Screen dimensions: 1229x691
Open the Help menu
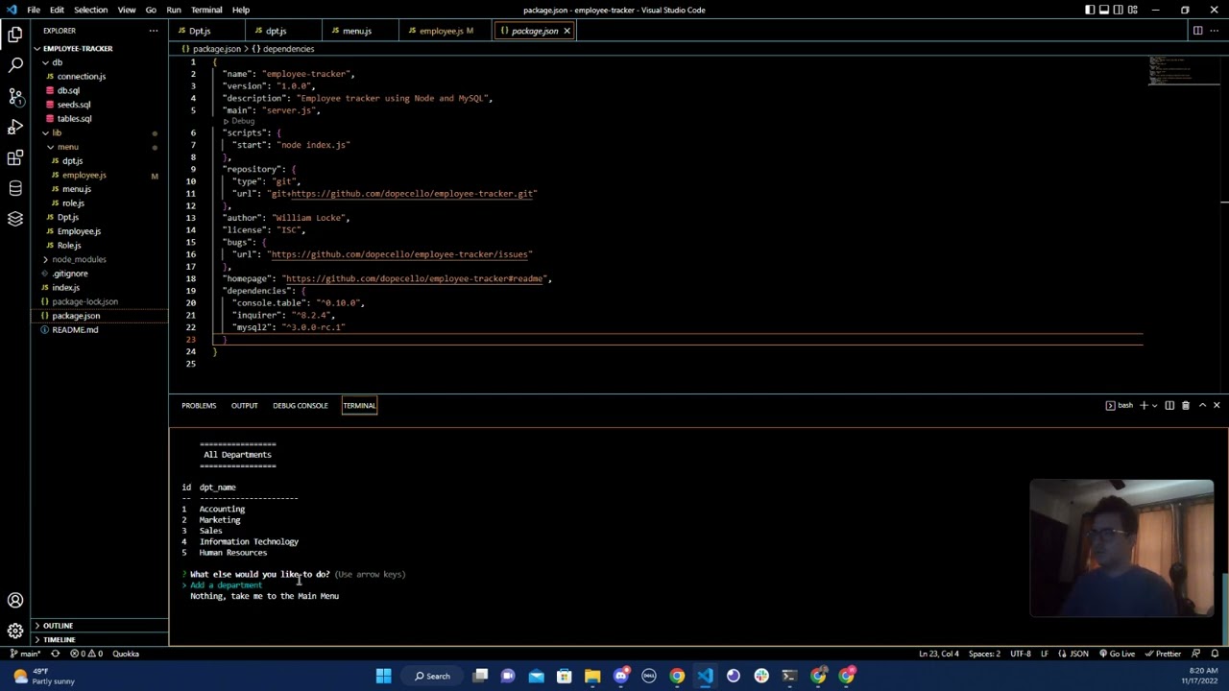pos(241,10)
